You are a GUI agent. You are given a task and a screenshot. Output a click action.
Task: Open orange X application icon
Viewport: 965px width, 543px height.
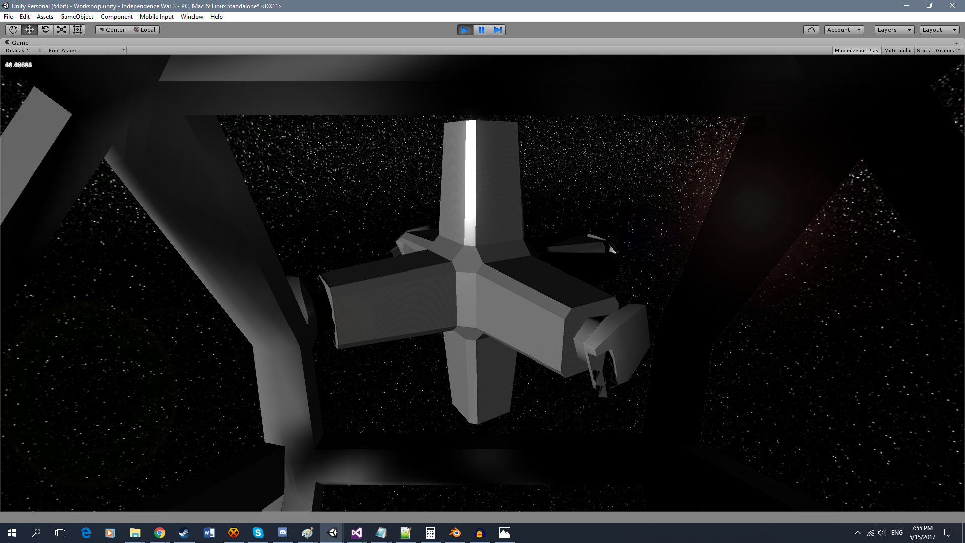233,533
